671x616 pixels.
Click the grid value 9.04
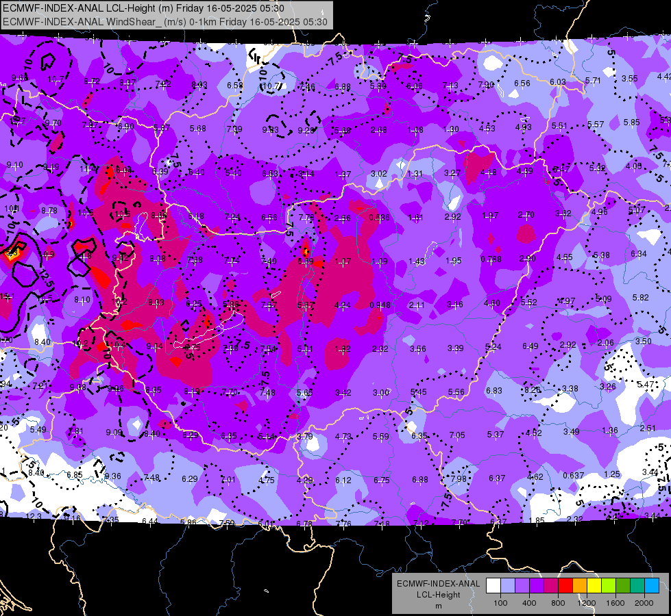pyautogui.click(x=154, y=346)
